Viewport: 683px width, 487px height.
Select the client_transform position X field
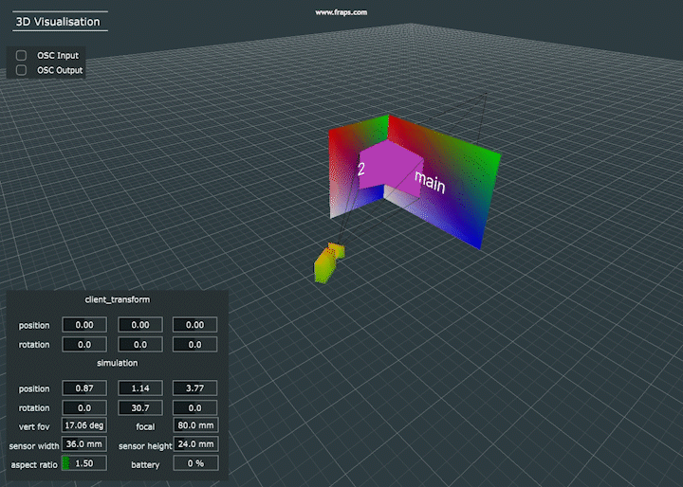click(x=84, y=325)
